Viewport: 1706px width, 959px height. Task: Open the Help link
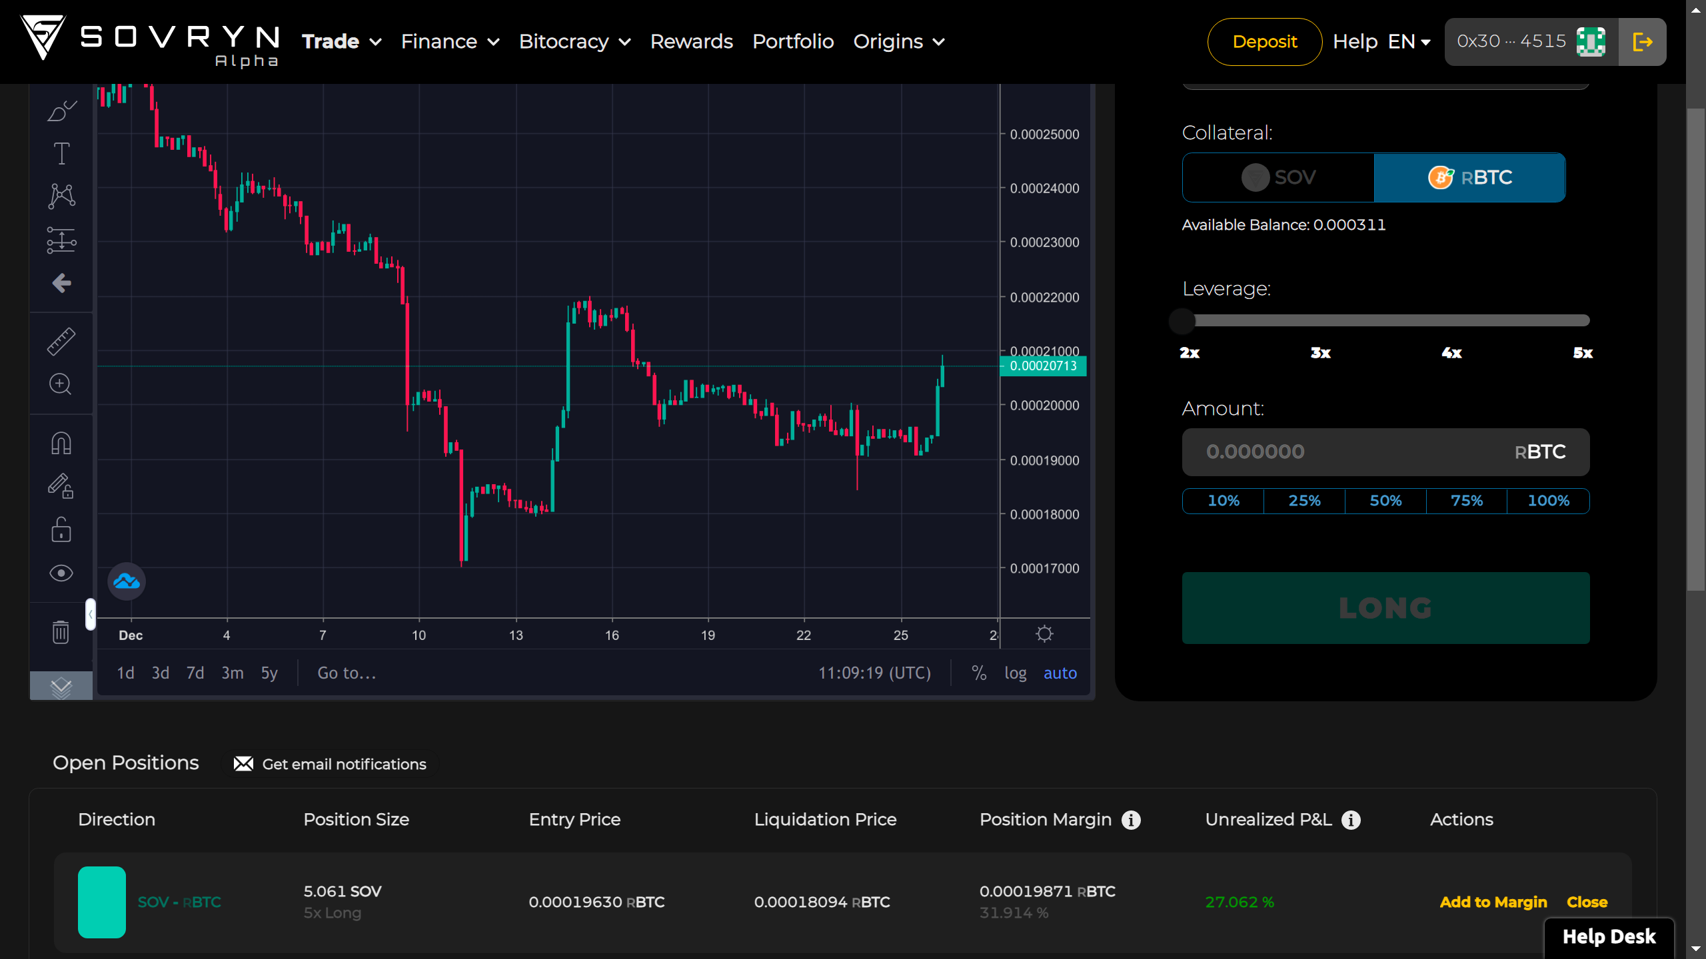tap(1355, 41)
